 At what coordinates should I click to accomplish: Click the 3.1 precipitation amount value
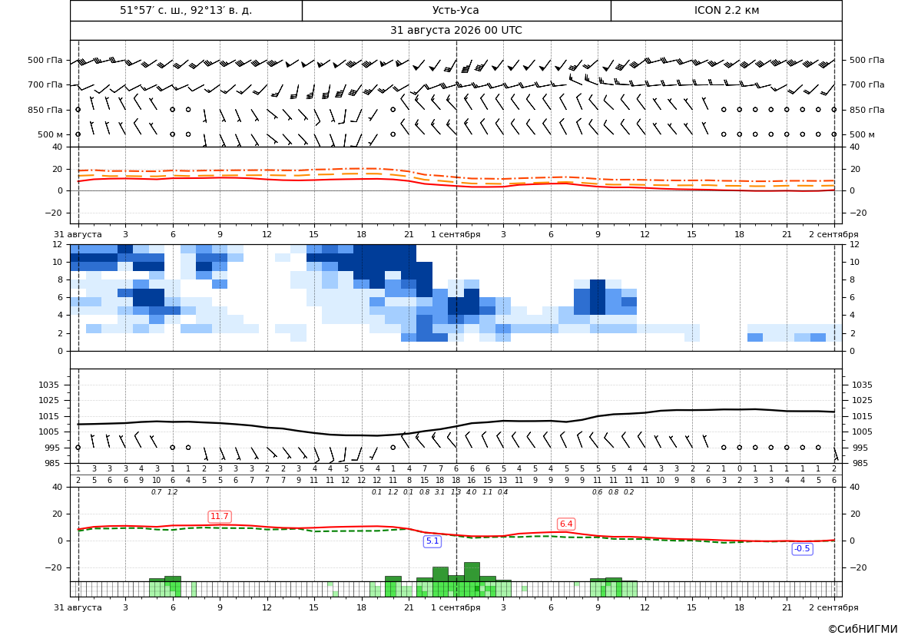click(x=440, y=492)
